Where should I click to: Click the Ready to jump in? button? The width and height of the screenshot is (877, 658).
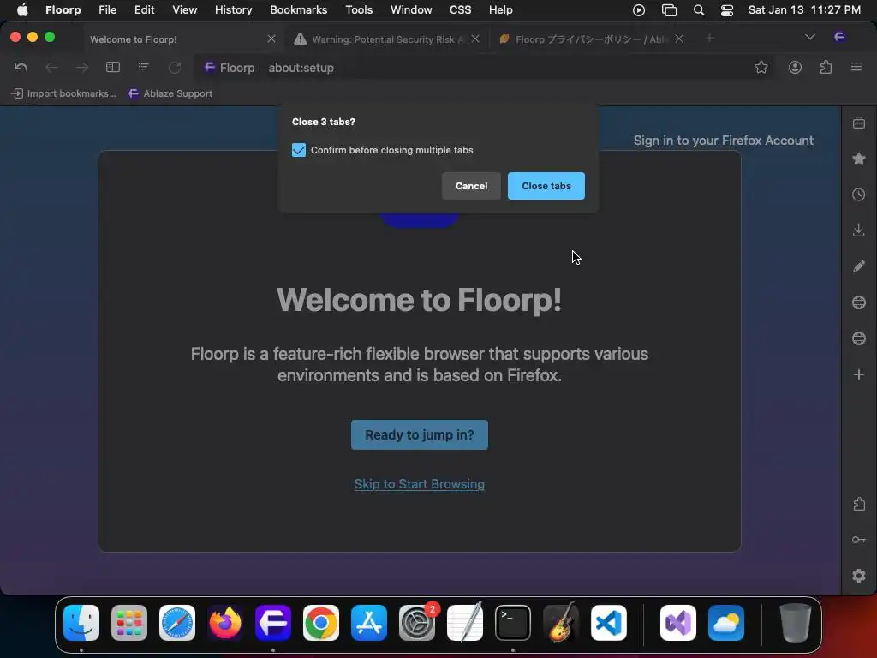(x=420, y=434)
